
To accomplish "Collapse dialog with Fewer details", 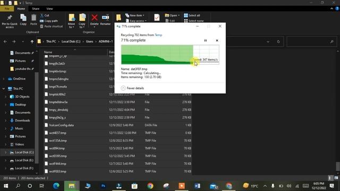I will click(132, 88).
